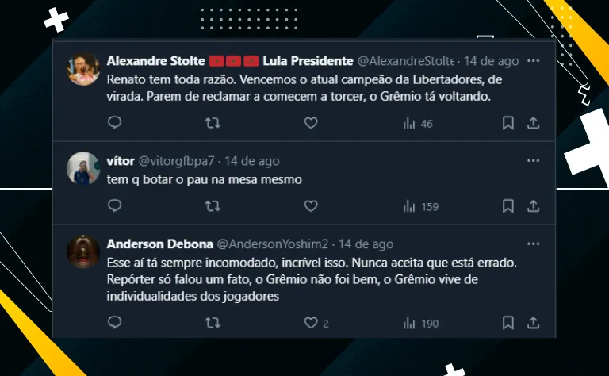Viewport: 609px width, 376px height.
Task: Like vítor's tweet
Action: pyautogui.click(x=311, y=206)
